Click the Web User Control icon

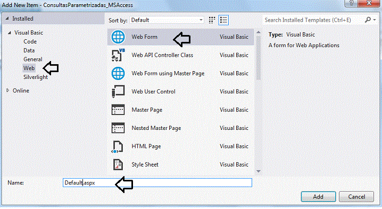(x=118, y=92)
